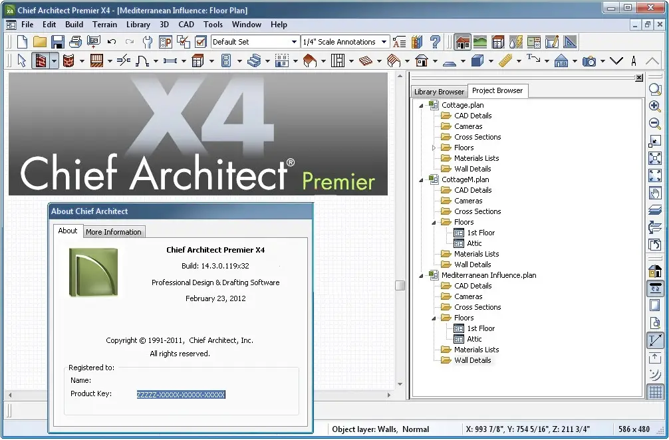Toggle the Kitchen and Bath cabinet configuration
The width and height of the screenshot is (669, 440).
coord(498,42)
